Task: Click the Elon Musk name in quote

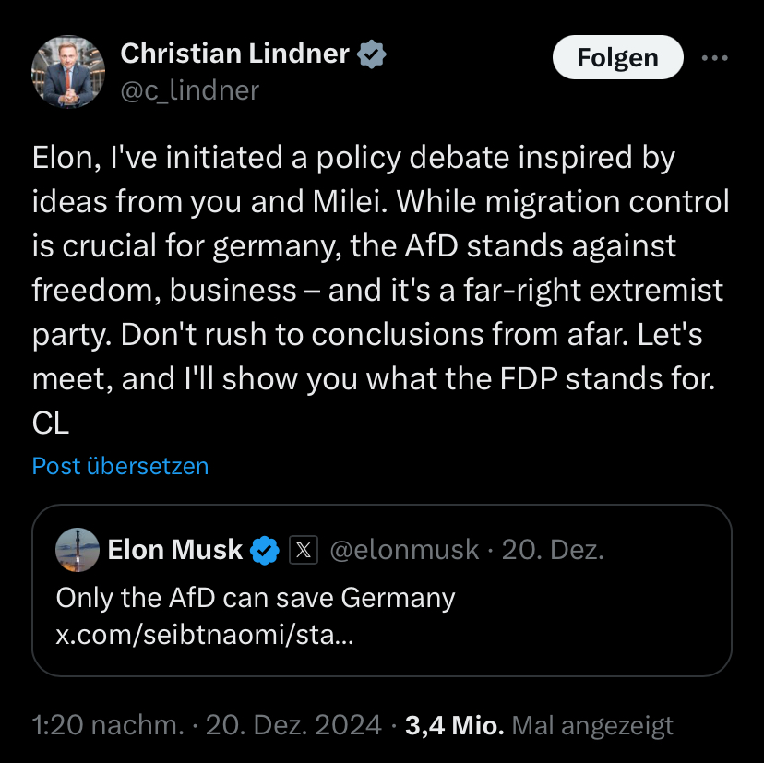Action: click(x=175, y=551)
